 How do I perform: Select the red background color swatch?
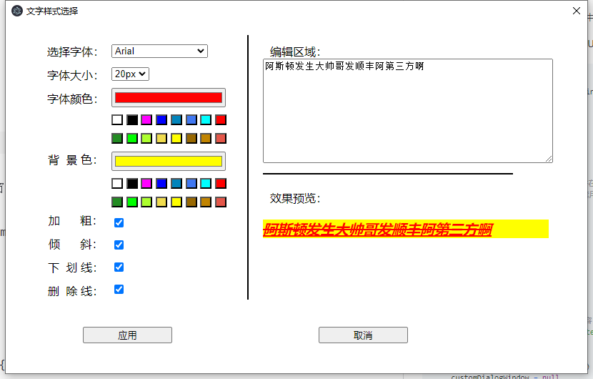coord(221,184)
